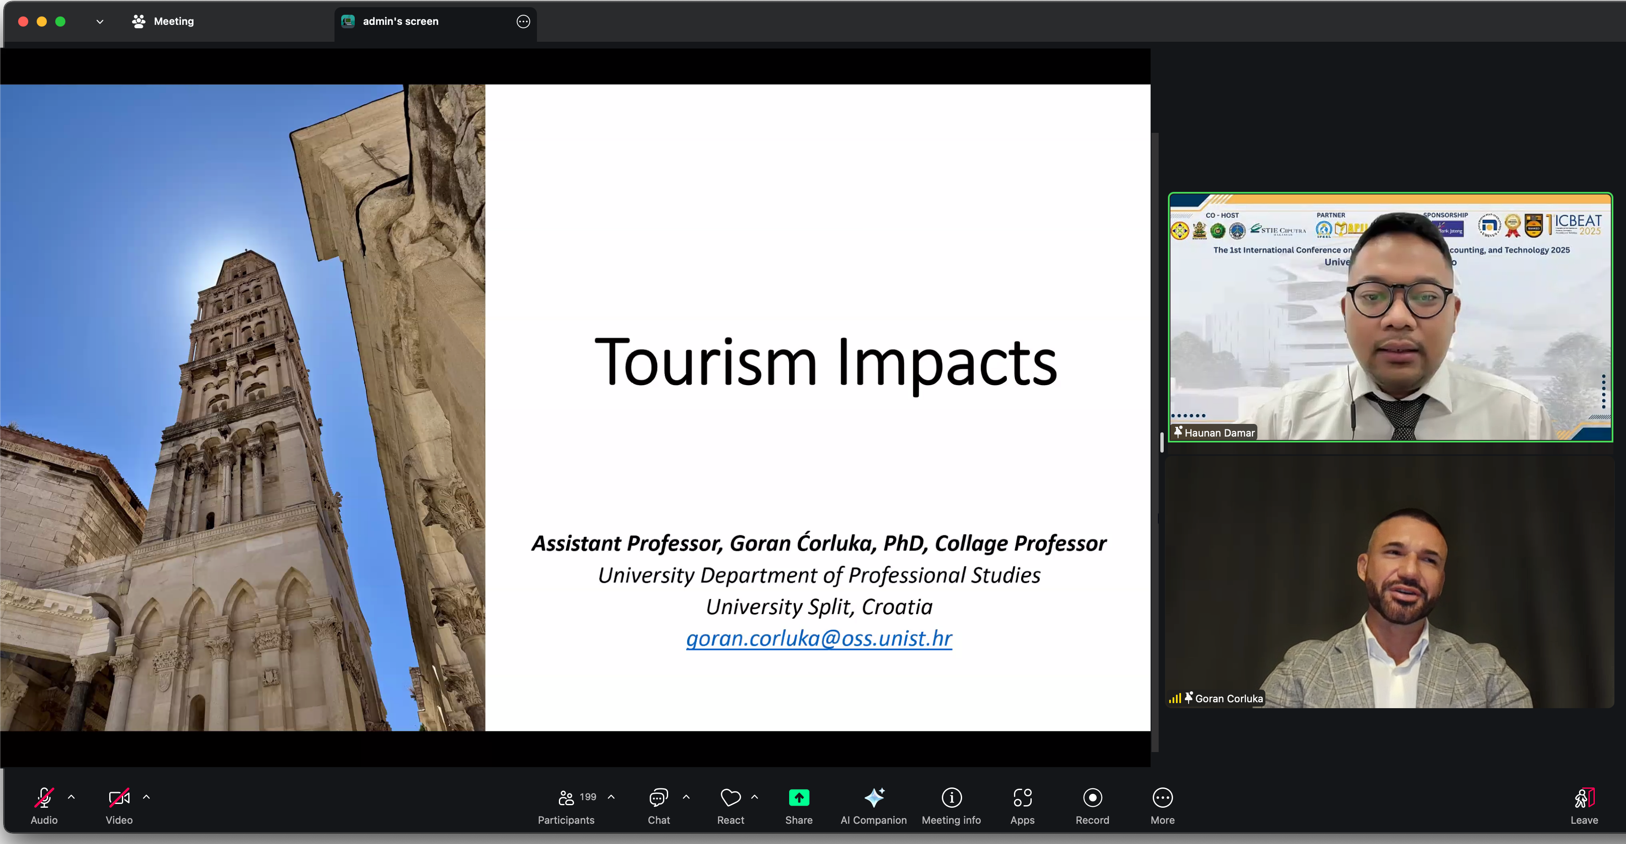Open goran.corluka@oss.unist.hr email link
1626x844 pixels.
point(819,638)
